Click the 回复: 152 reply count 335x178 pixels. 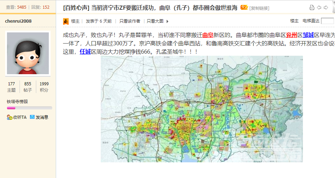click(40, 7)
